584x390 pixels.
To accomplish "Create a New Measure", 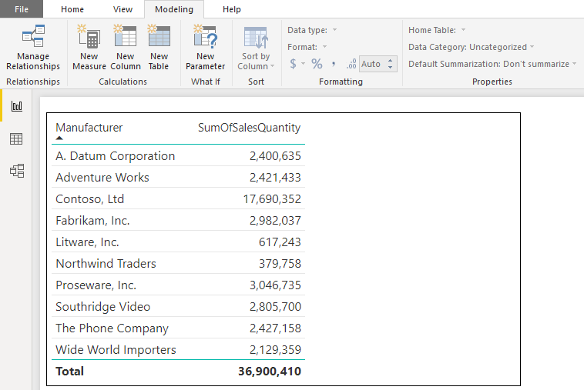I will click(x=89, y=48).
